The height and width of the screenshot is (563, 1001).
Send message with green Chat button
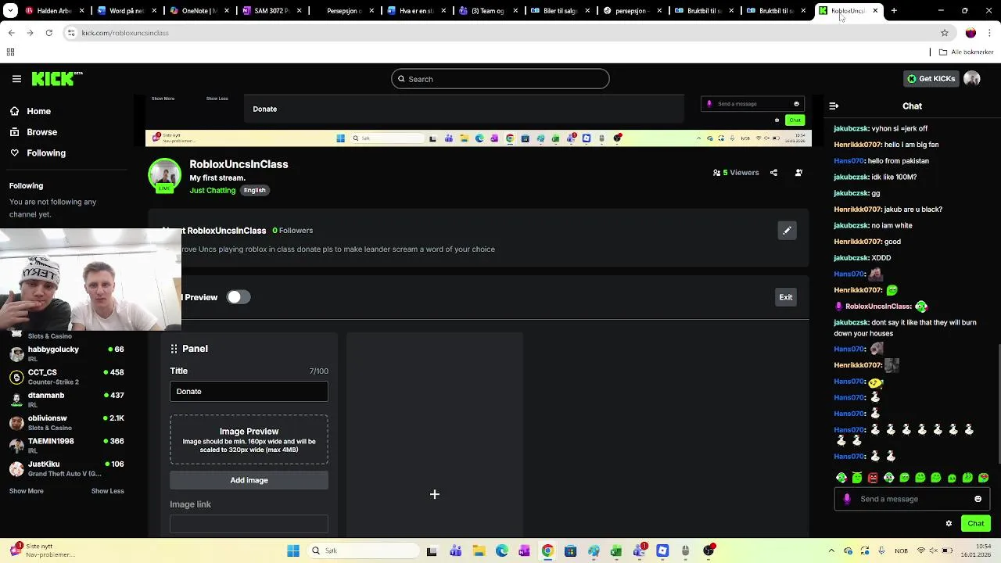click(x=976, y=524)
